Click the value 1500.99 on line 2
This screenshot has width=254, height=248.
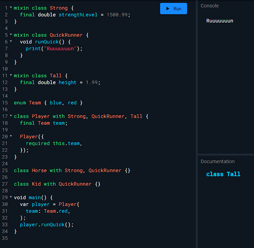pyautogui.click(x=117, y=15)
